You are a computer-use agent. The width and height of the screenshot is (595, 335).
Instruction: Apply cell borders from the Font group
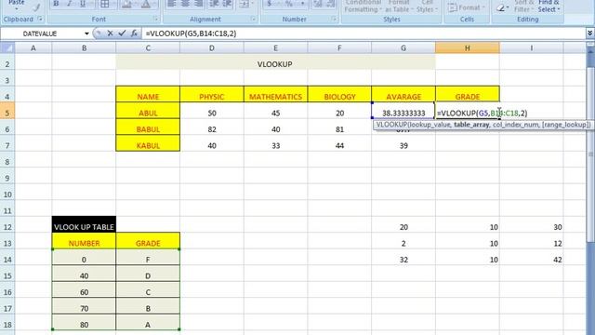click(105, 4)
